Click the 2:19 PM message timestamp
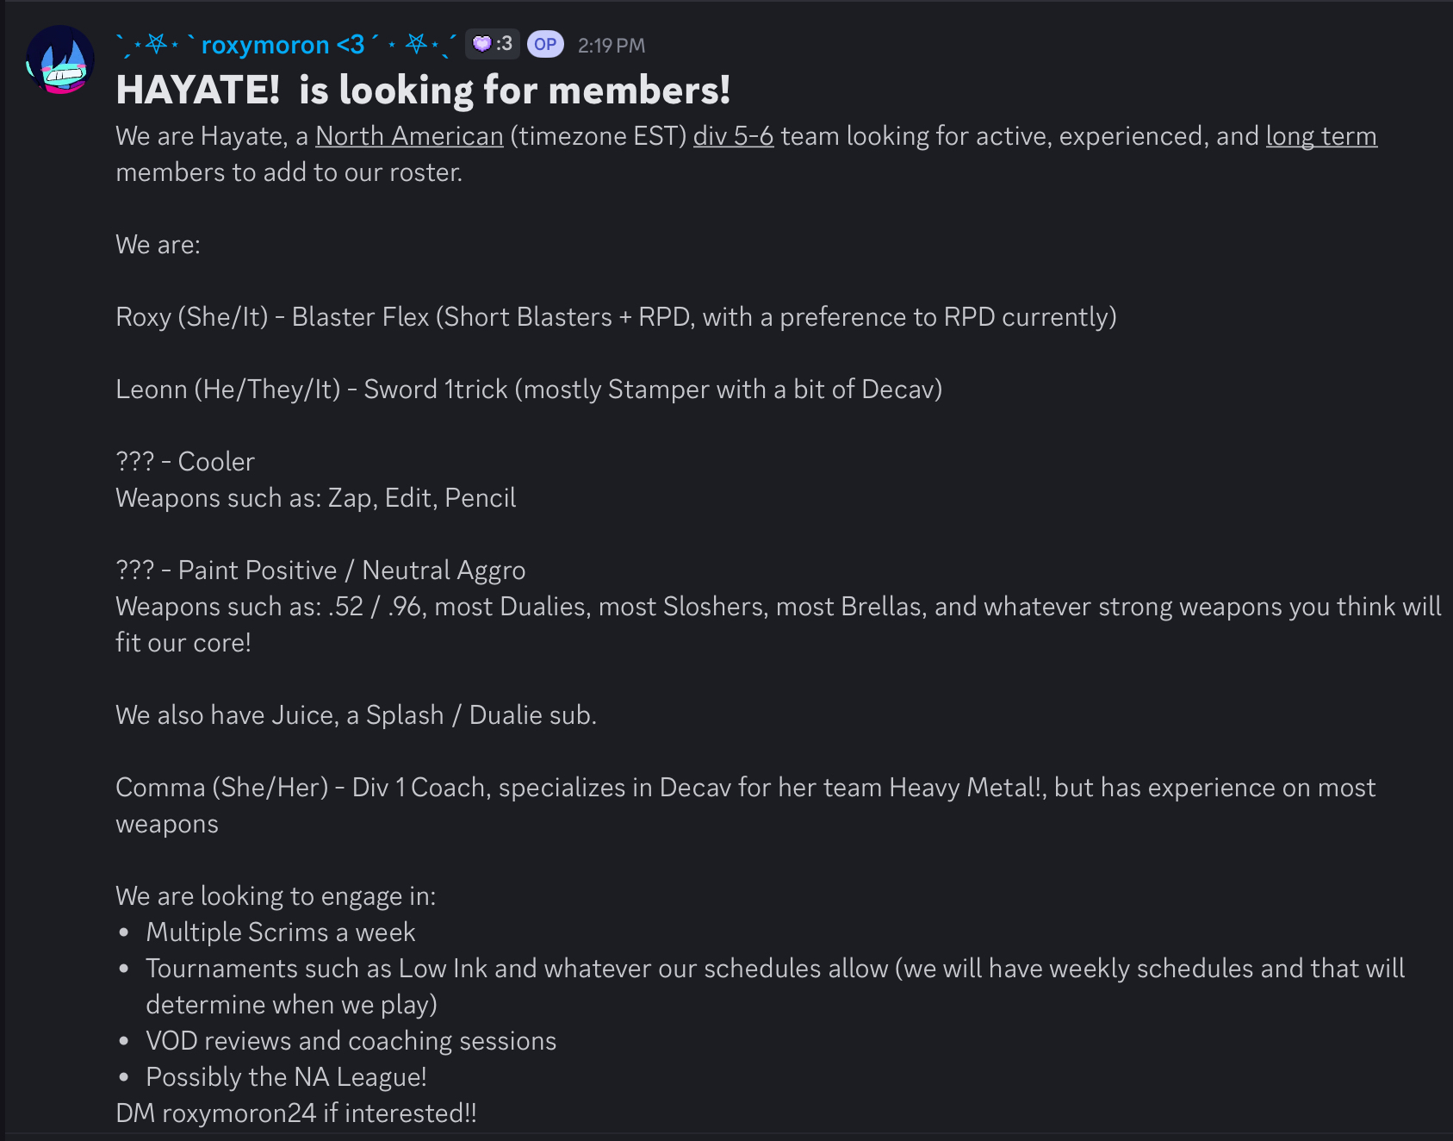 [x=611, y=46]
